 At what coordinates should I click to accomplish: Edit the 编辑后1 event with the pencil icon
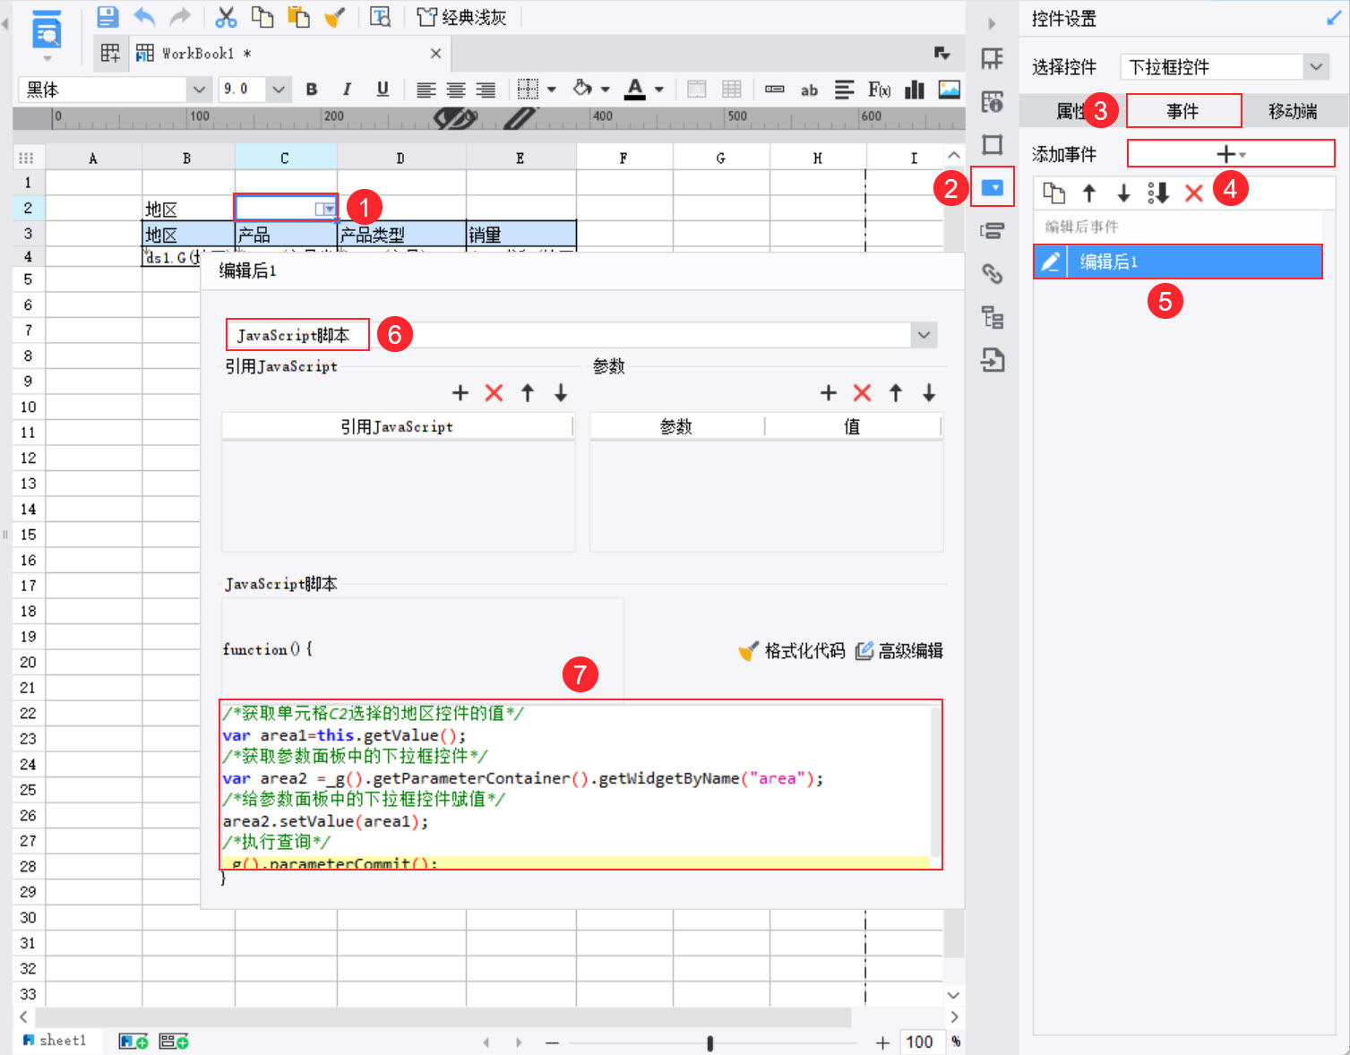coord(1051,262)
